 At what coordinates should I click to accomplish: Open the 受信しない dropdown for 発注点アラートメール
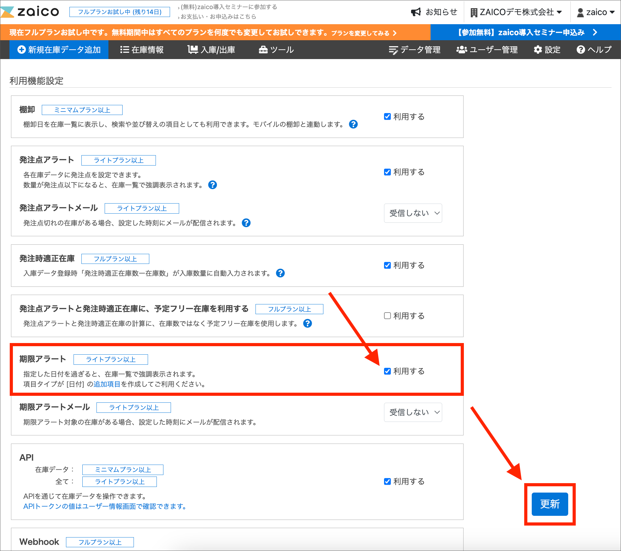pyautogui.click(x=413, y=213)
